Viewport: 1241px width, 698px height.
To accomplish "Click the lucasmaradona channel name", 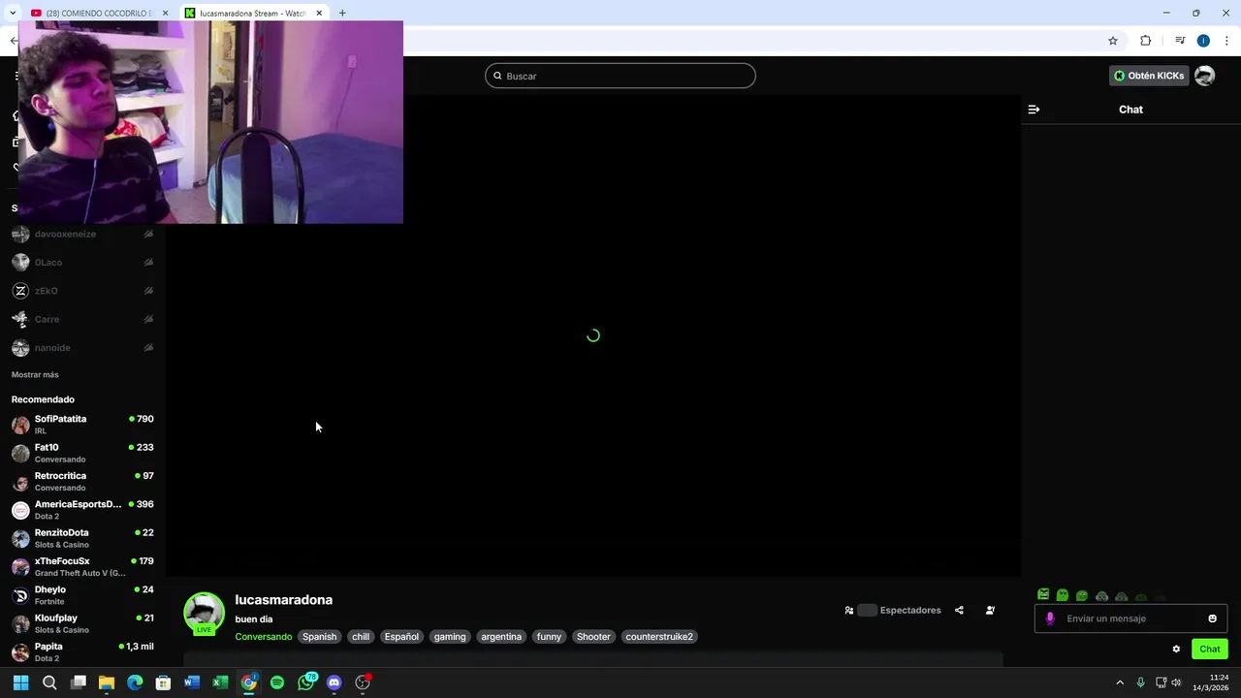I will click(283, 600).
